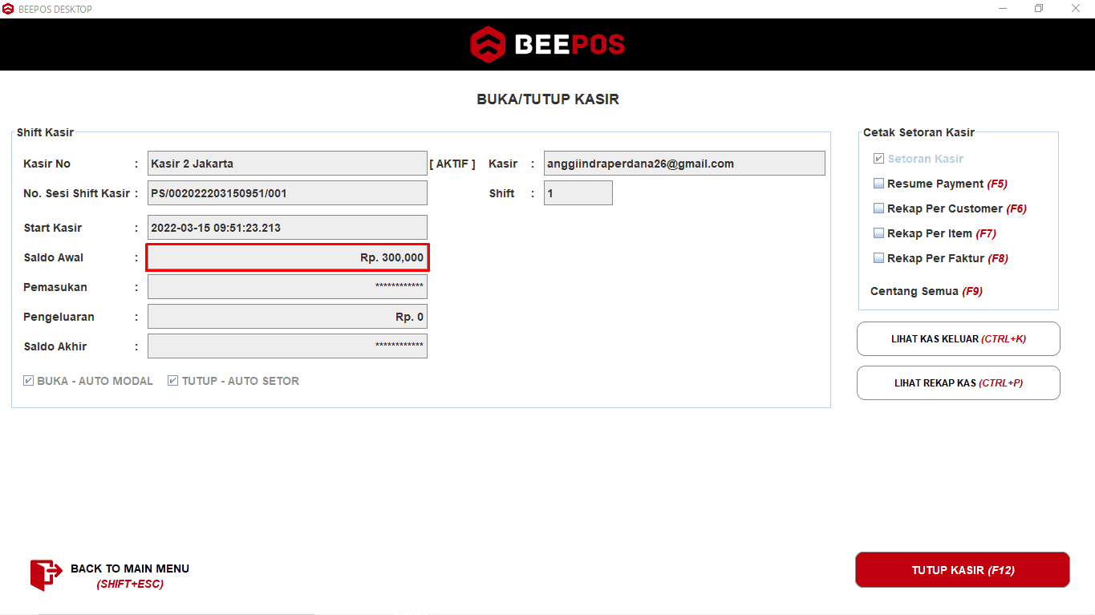The height and width of the screenshot is (615, 1095).
Task: Click the No. Sesi Shift Kasir label
Action: (x=77, y=193)
